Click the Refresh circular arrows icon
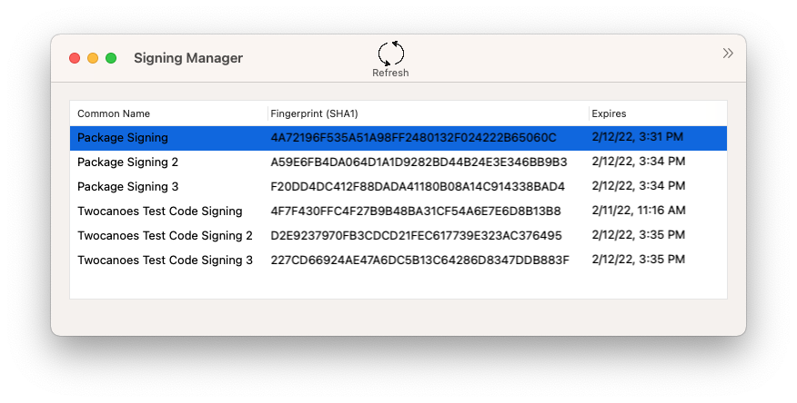Viewport: 797px width, 403px height. (391, 54)
